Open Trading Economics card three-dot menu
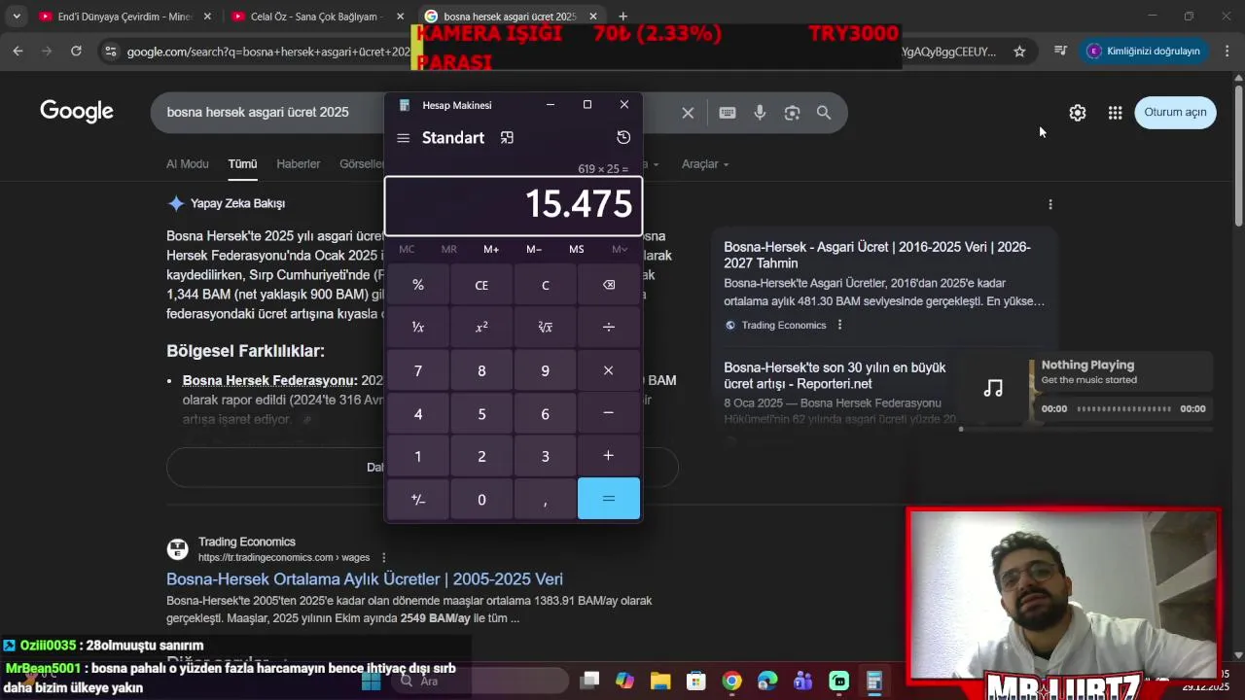The width and height of the screenshot is (1245, 700). click(840, 325)
